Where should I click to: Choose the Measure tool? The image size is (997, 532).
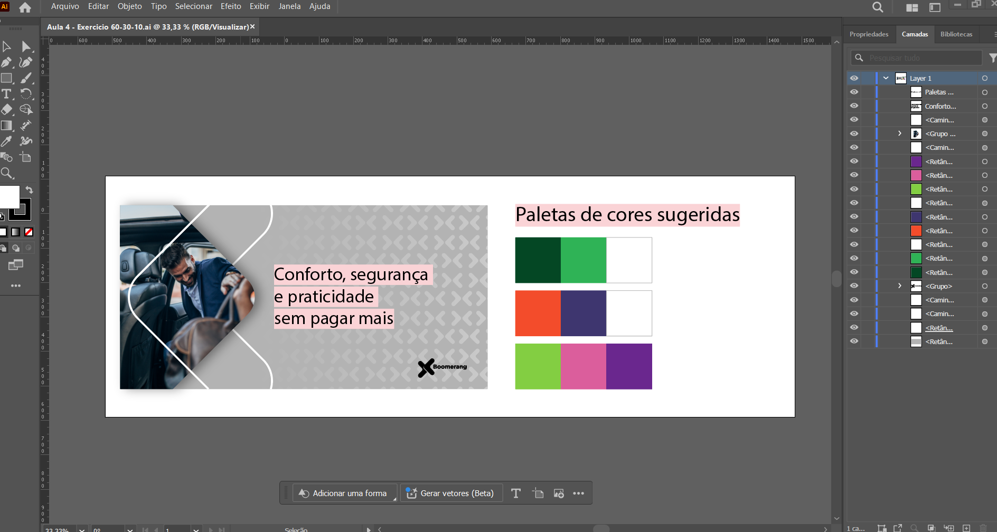[x=26, y=126]
